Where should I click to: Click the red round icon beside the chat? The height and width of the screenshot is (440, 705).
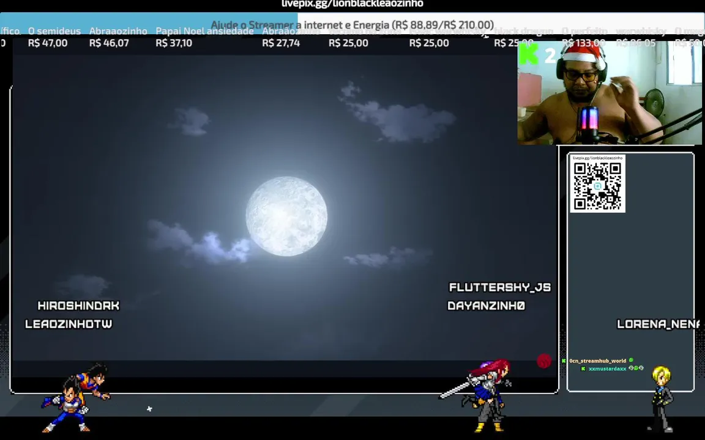click(x=544, y=361)
